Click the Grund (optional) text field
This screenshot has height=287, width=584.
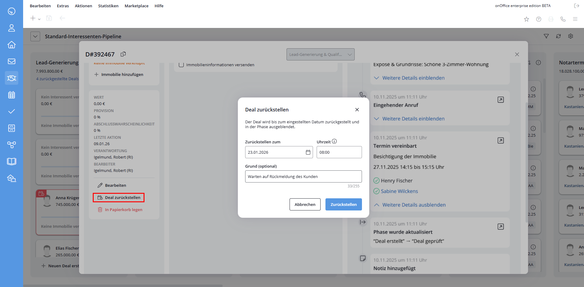[303, 176]
